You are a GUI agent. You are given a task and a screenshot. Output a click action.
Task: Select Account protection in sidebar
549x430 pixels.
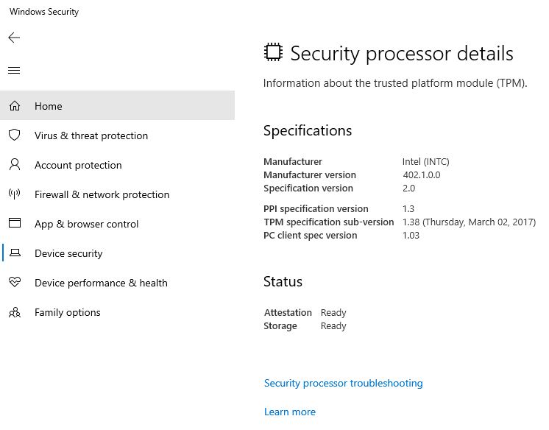point(78,165)
